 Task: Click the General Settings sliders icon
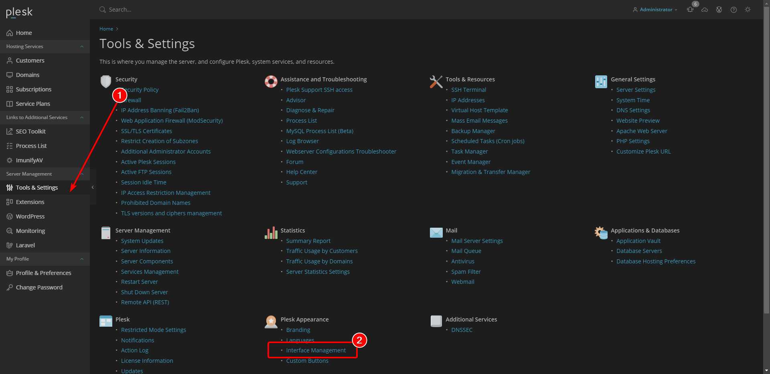click(601, 81)
